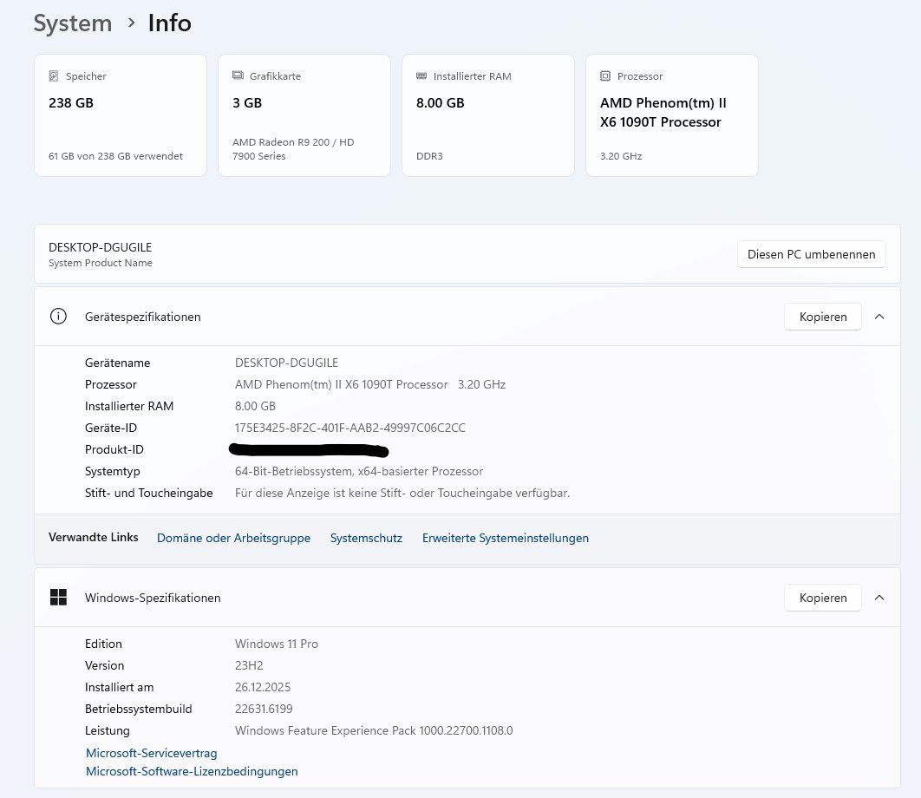Open the Microsoft-Servicevertrag link

coord(152,753)
